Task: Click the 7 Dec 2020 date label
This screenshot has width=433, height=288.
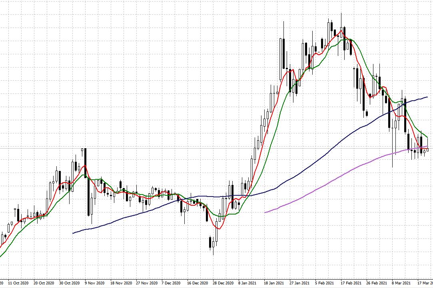Action: 171,283
